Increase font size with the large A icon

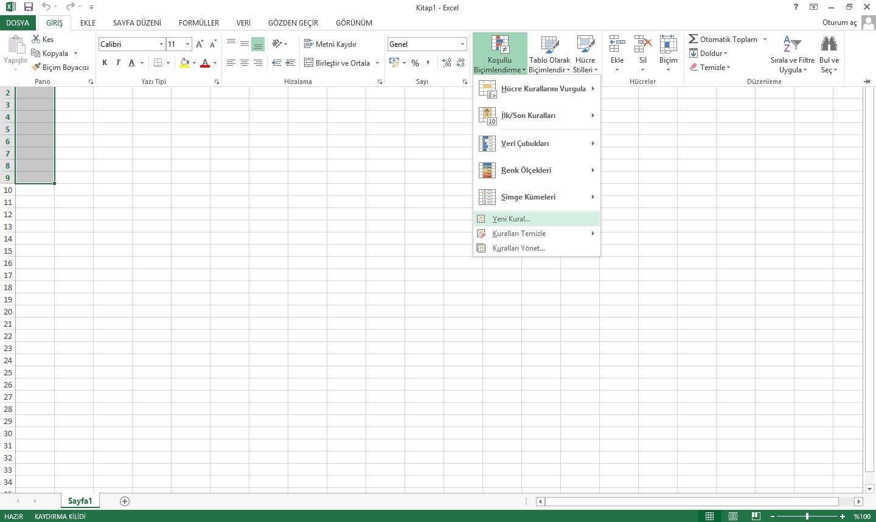pyautogui.click(x=200, y=44)
